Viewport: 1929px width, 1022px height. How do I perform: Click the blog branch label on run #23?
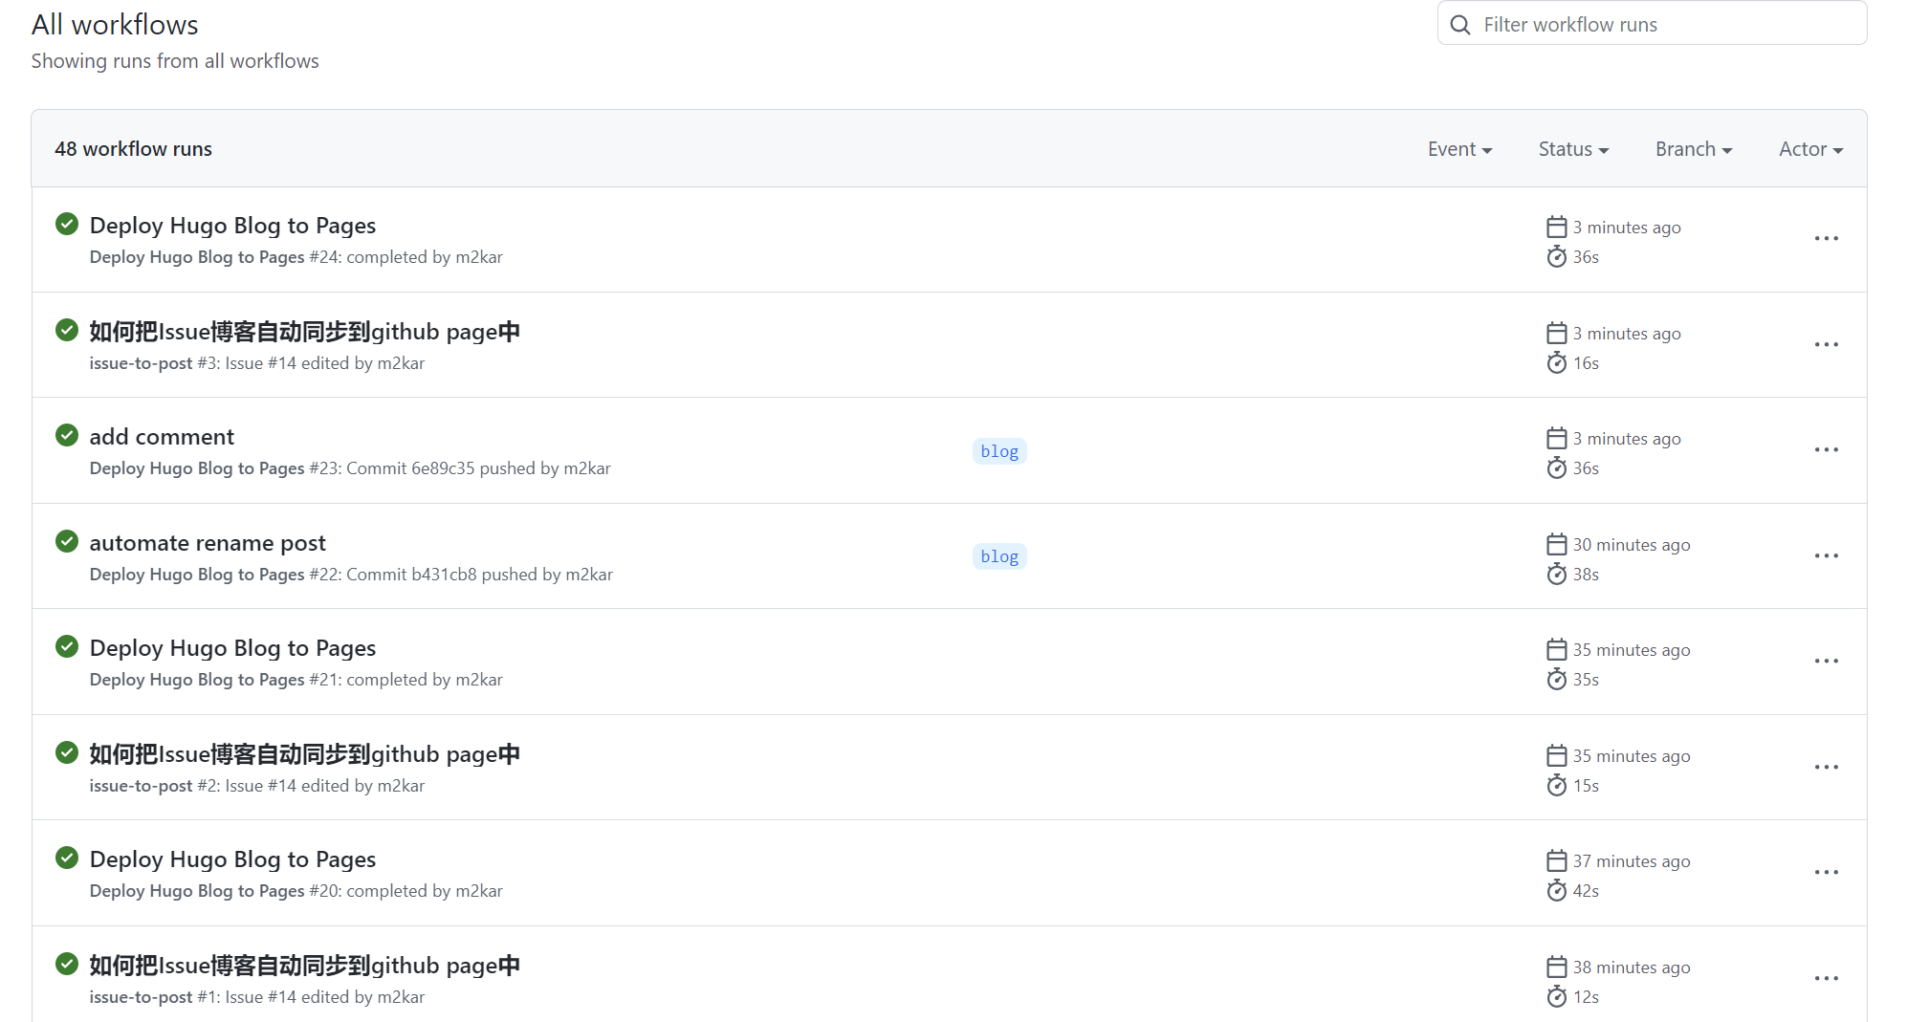point(999,451)
